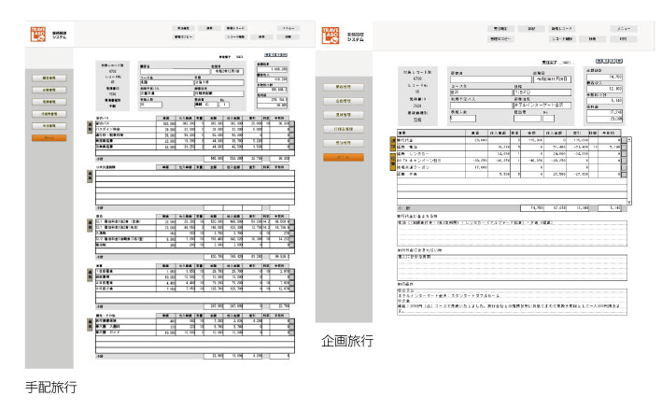Click the 顧客名 input field in 手配旅行 form

[x=166, y=71]
